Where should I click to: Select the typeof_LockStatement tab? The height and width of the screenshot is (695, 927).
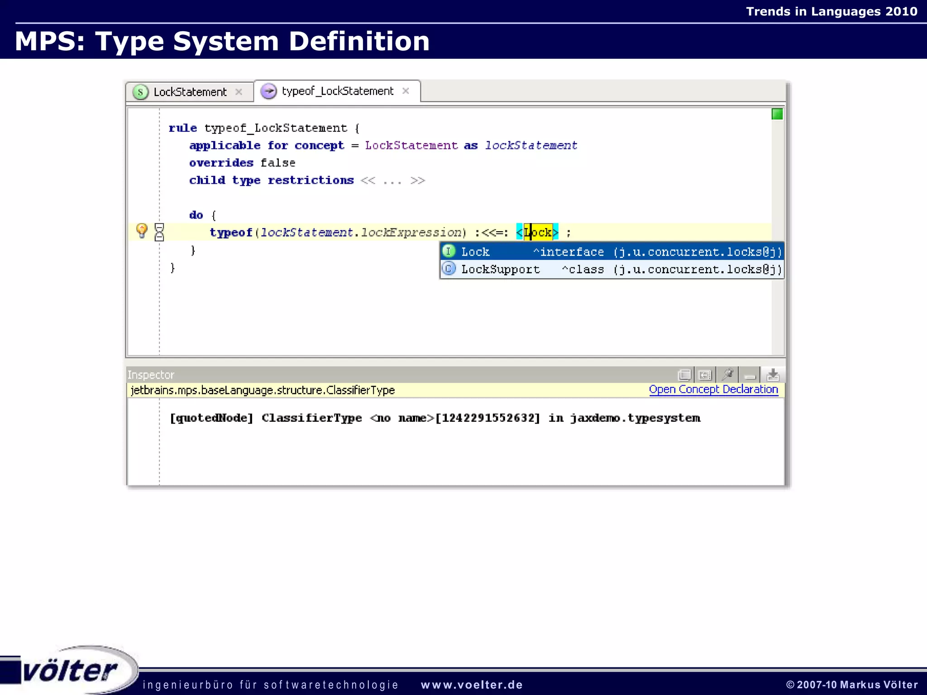337,91
